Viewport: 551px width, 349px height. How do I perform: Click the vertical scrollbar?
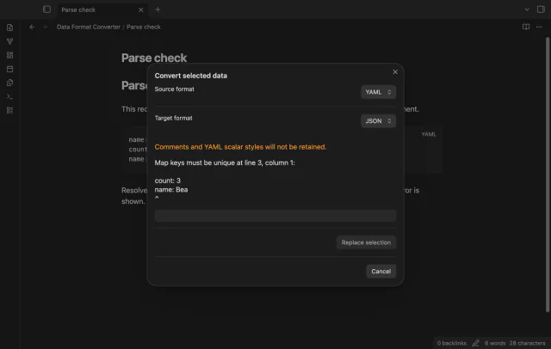[x=548, y=174]
